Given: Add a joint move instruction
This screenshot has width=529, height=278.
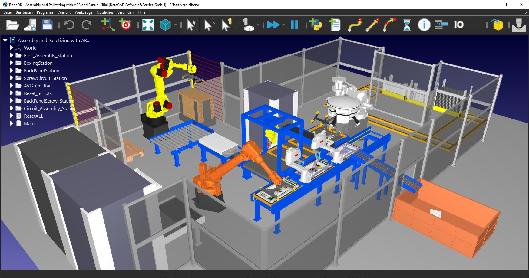Looking at the screenshot, I should tap(355, 25).
